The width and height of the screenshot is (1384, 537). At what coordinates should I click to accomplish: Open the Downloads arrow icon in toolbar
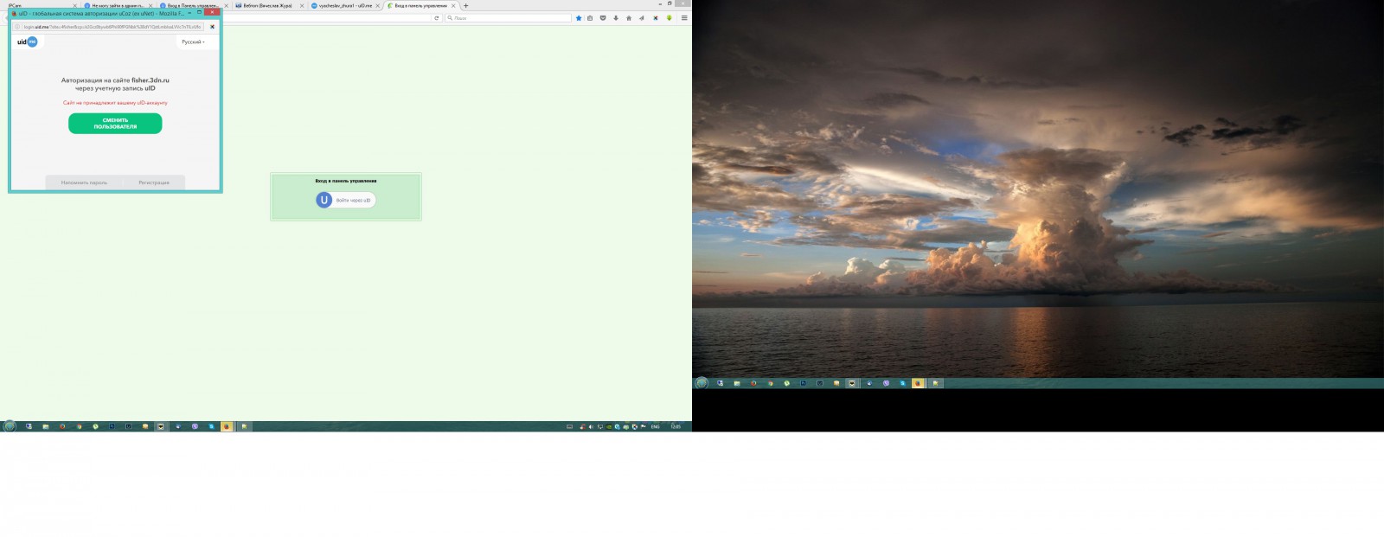[x=616, y=18]
